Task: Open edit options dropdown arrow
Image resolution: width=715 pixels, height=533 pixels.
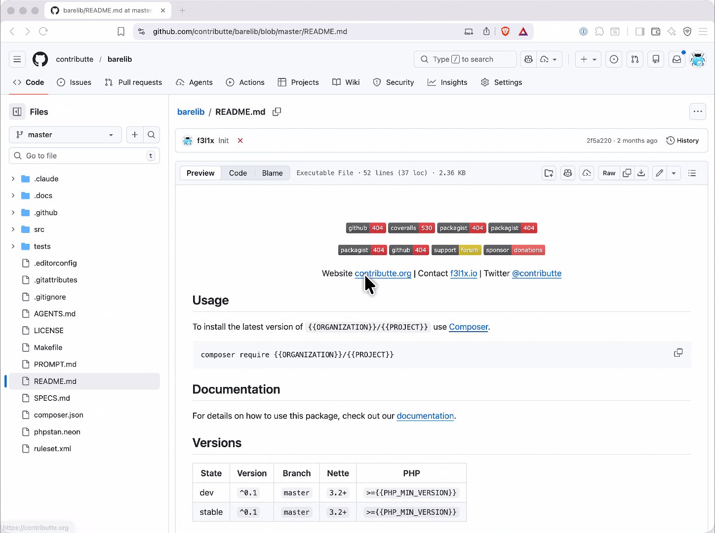Action: 674,173
